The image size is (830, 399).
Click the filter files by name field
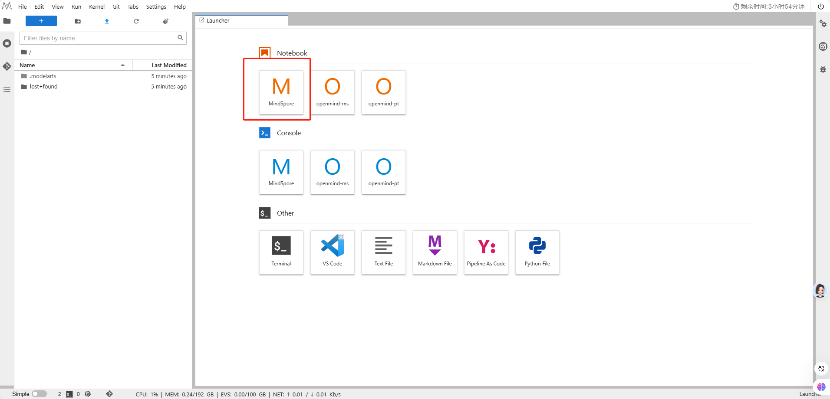pyautogui.click(x=103, y=38)
